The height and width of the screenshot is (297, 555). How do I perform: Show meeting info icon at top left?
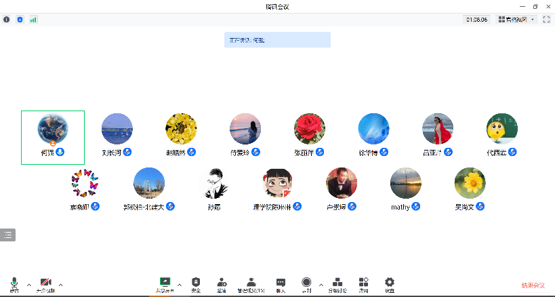click(7, 20)
